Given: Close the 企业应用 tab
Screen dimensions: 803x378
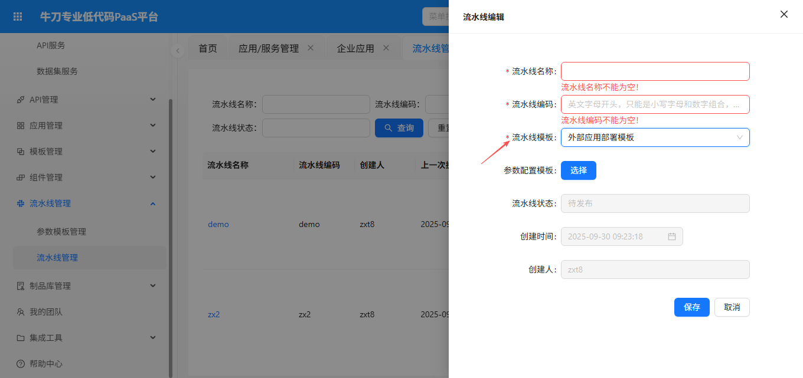Looking at the screenshot, I should tap(386, 48).
